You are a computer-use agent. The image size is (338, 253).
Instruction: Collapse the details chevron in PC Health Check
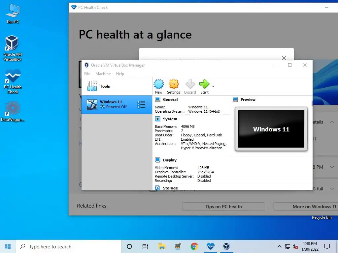(x=332, y=122)
